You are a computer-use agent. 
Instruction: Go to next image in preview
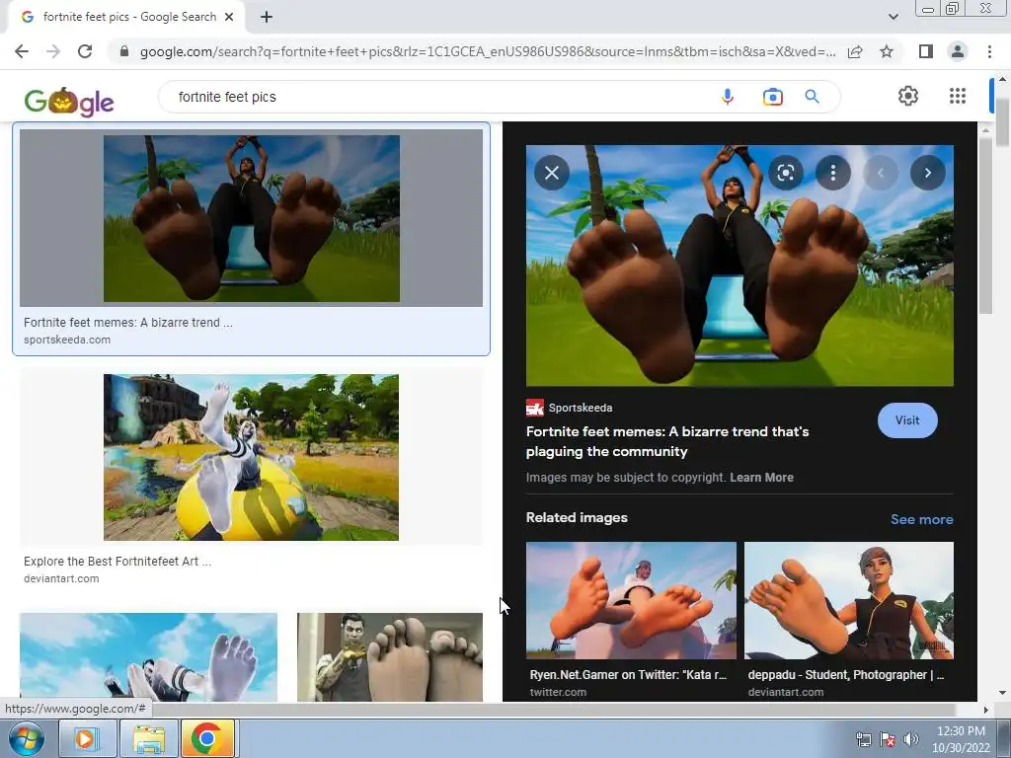click(928, 173)
